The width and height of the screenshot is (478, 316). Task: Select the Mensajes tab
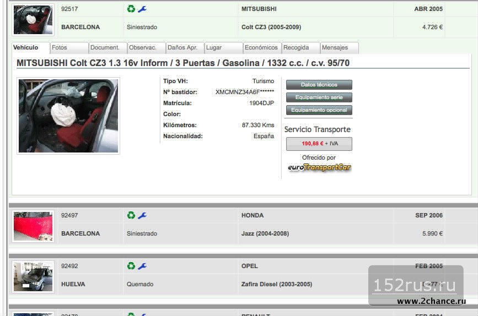coord(339,48)
